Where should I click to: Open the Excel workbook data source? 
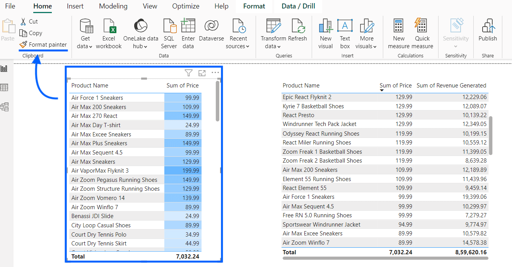109,34
